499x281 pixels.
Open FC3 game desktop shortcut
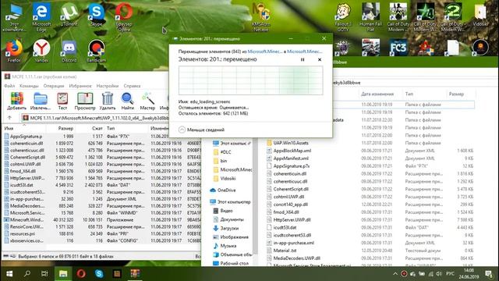pos(398,48)
